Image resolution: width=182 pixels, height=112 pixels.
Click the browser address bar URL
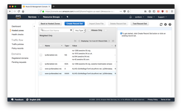coord(80,11)
